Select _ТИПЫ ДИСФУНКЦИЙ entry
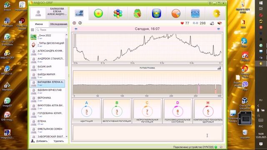 coord(47,45)
